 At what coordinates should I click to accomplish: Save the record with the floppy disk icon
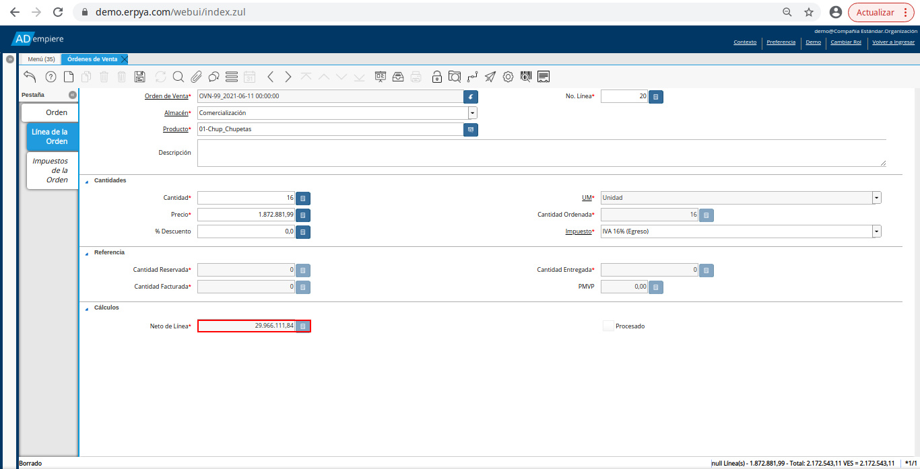click(140, 77)
